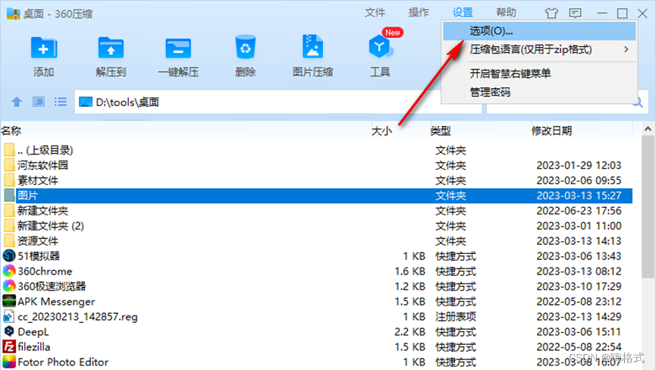Go up one directory with the arrow icon
The width and height of the screenshot is (656, 370).
click(17, 102)
